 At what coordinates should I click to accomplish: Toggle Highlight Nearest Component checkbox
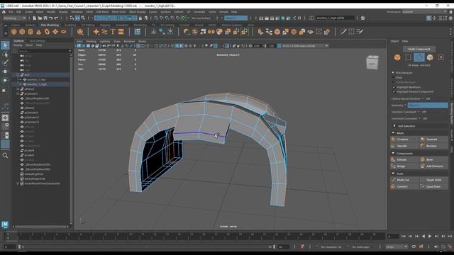point(394,91)
